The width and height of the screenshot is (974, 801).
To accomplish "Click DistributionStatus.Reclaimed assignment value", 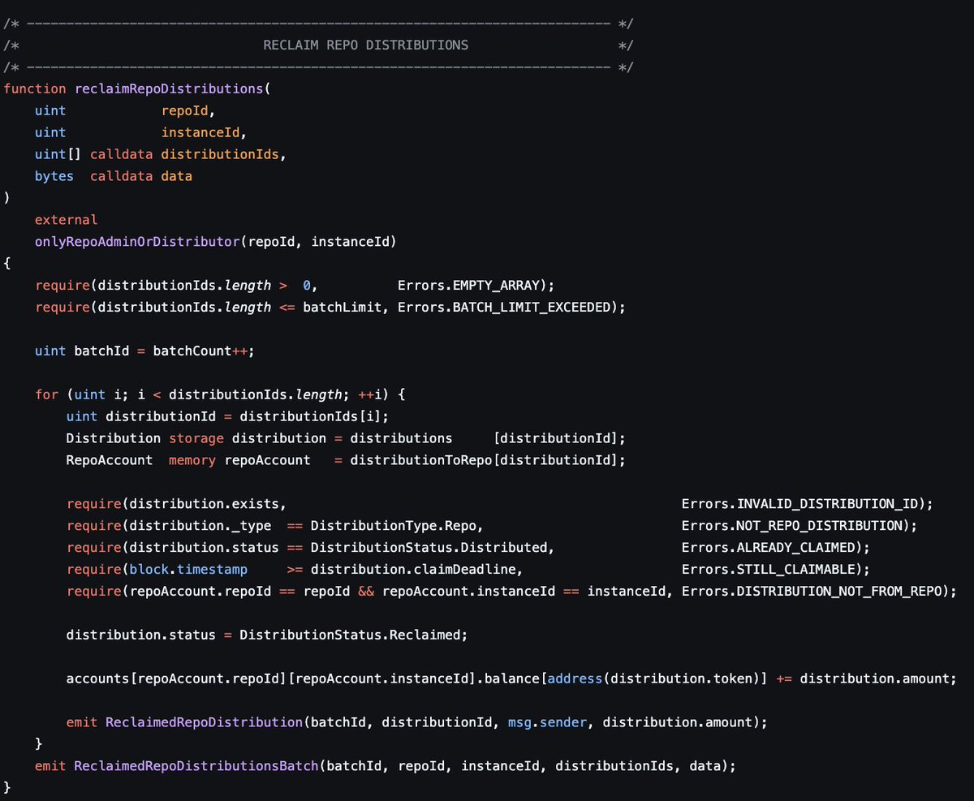I will (x=350, y=636).
